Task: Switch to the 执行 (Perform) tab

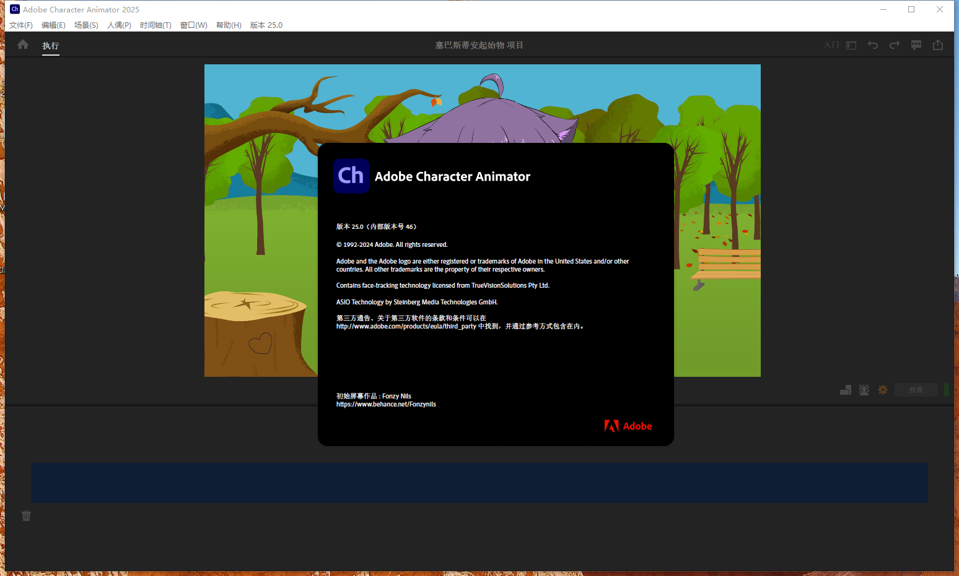Action: pos(50,45)
